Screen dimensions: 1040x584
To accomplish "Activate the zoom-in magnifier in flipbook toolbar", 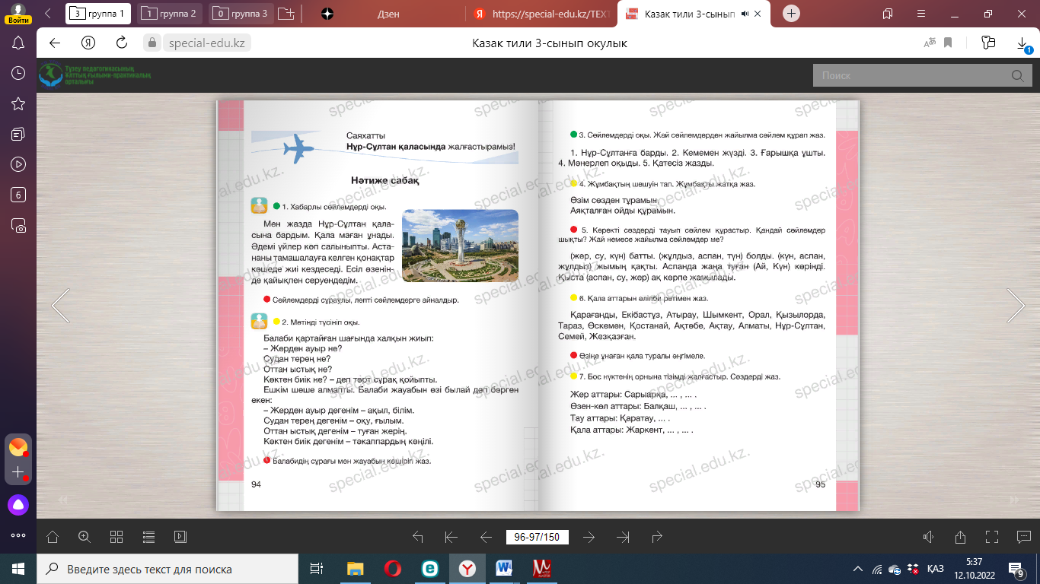I will click(x=85, y=537).
